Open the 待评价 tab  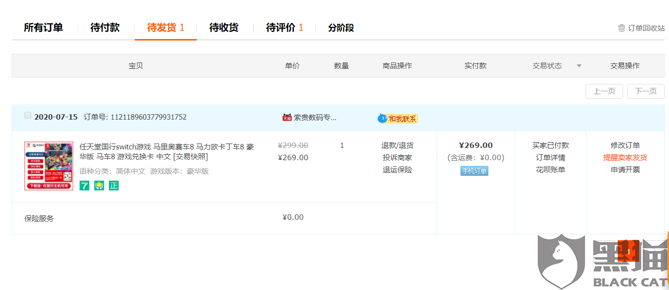click(x=285, y=27)
